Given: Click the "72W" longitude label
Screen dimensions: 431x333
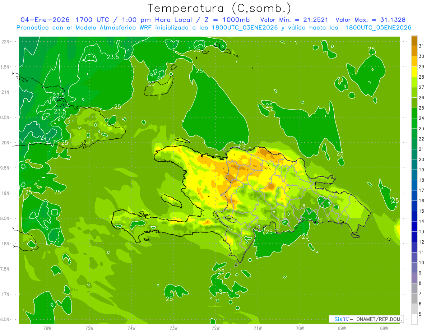Looking at the screenshot, I should pos(215,328).
